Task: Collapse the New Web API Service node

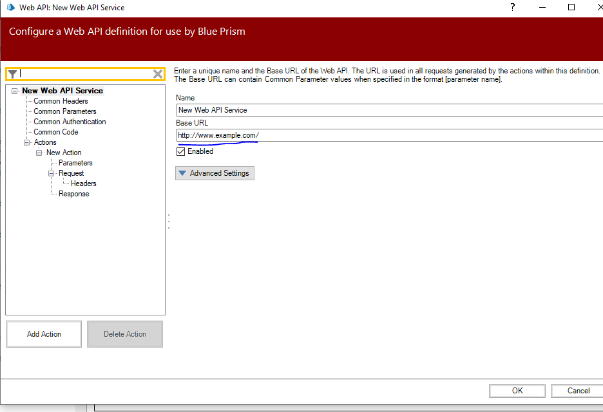Action: tap(15, 91)
